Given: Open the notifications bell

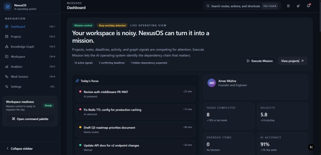Looking at the screenshot, I should tap(308, 6).
